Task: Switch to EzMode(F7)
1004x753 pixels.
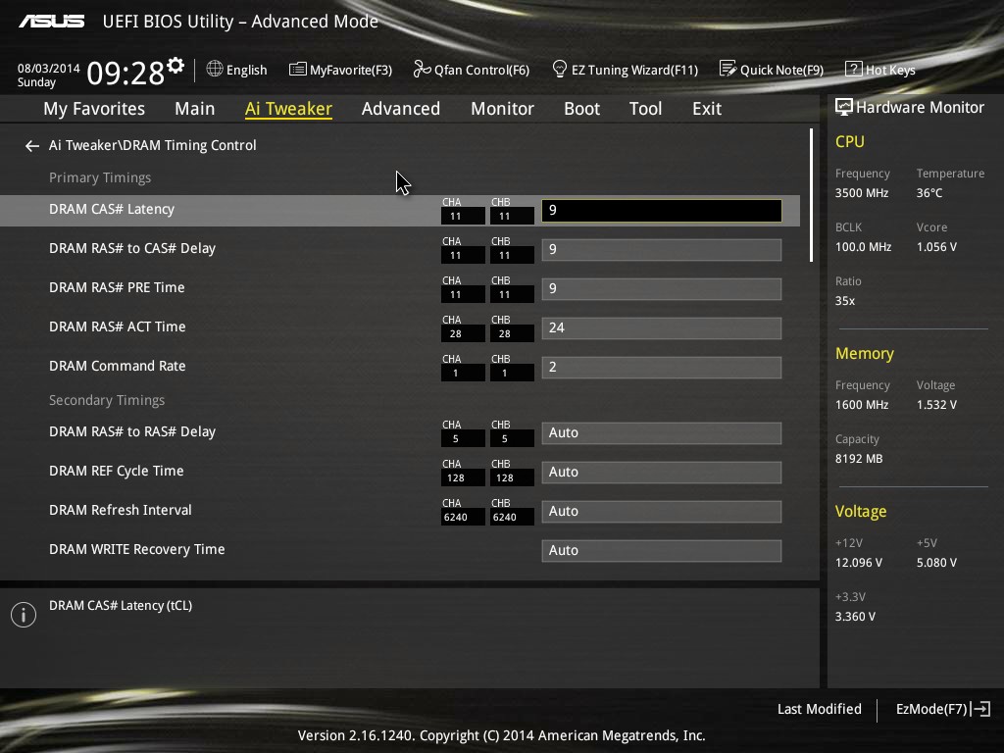Action: point(931,709)
